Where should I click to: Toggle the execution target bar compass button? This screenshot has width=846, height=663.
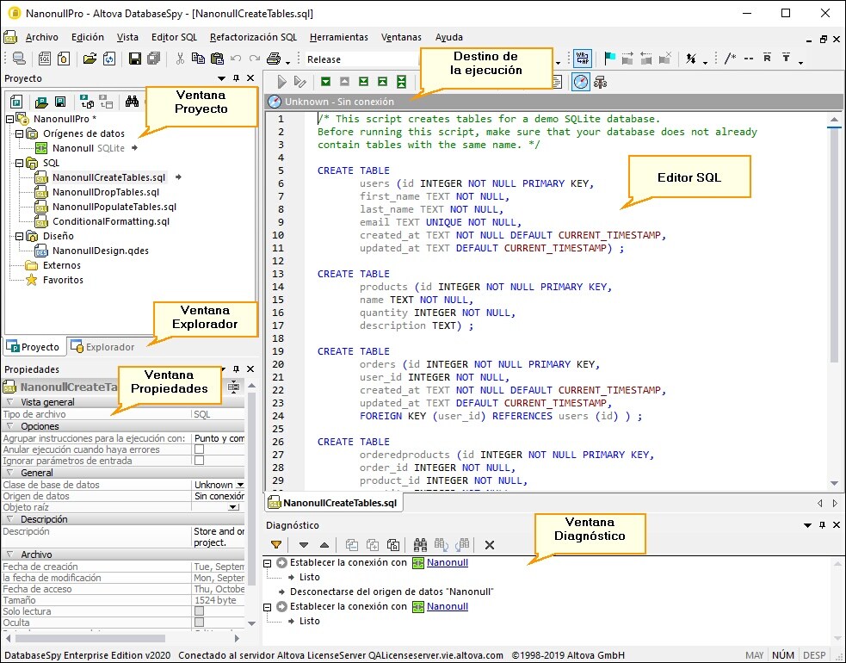pyautogui.click(x=581, y=82)
